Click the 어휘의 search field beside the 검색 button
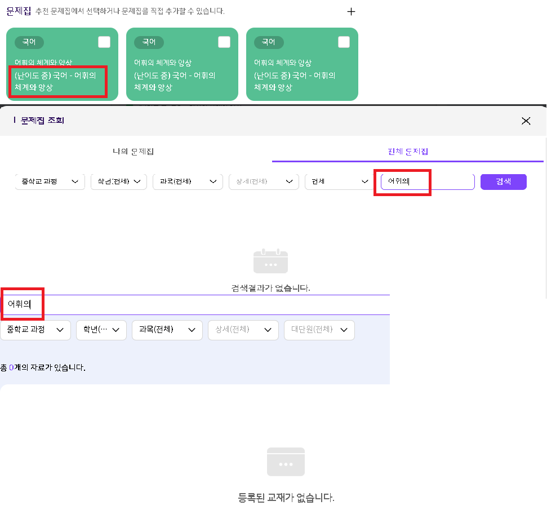 (x=427, y=181)
